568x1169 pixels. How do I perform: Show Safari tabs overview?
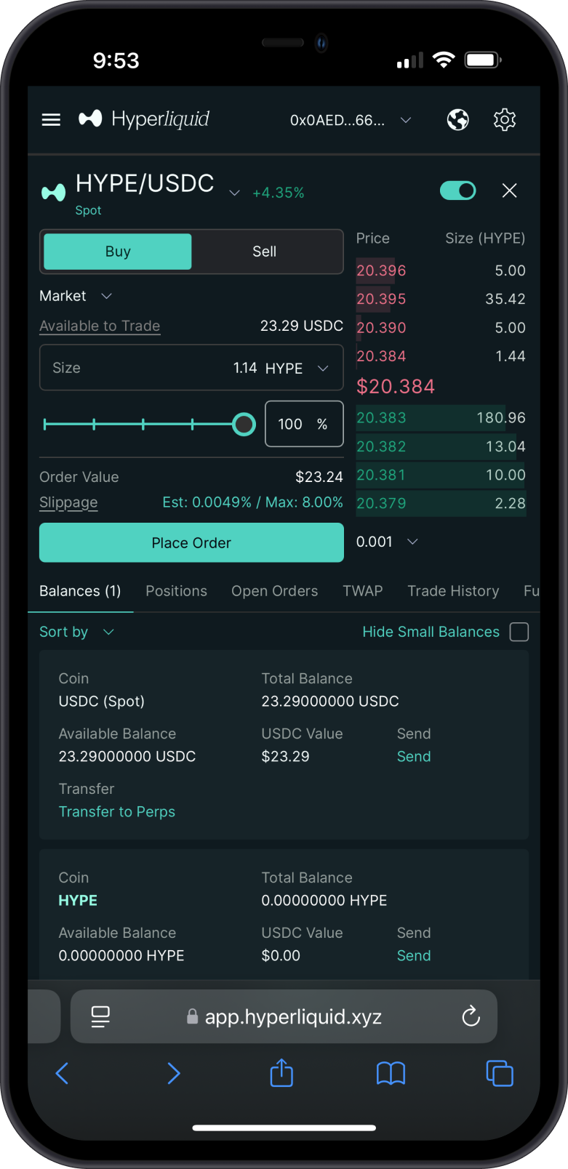point(500,1073)
